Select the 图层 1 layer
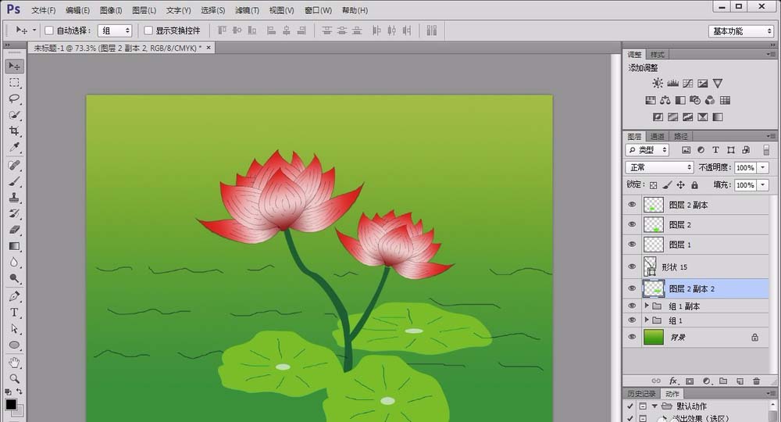 tap(679, 245)
